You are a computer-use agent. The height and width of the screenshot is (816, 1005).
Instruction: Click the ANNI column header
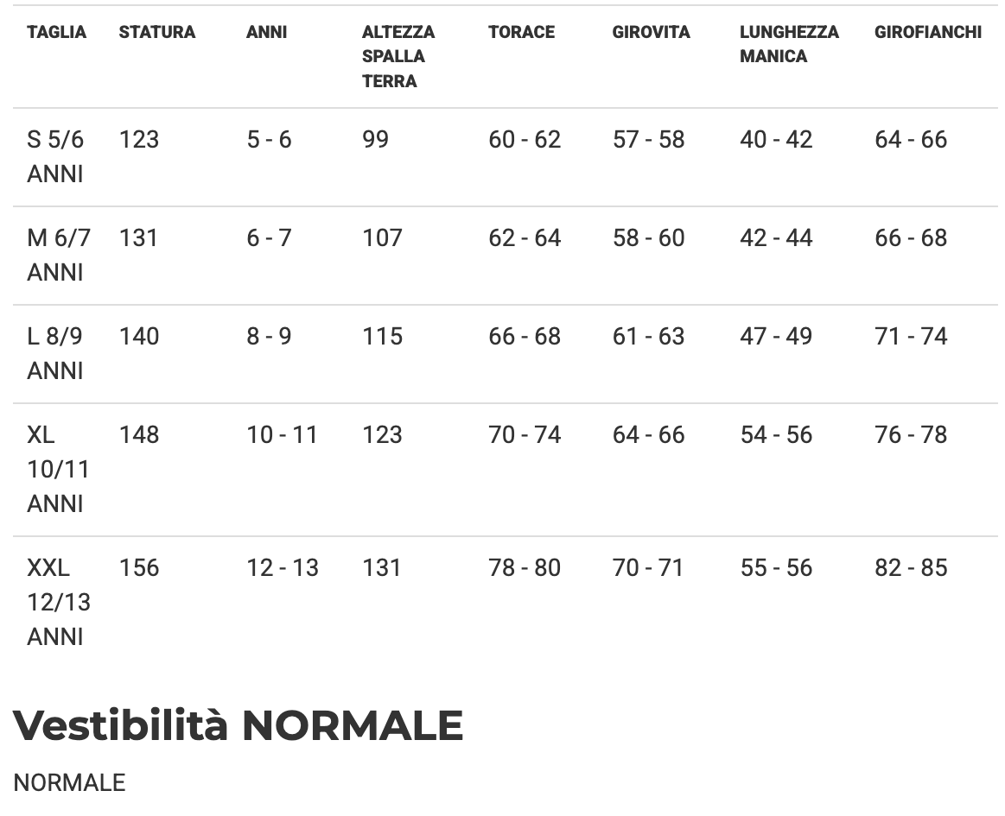pyautogui.click(x=266, y=33)
